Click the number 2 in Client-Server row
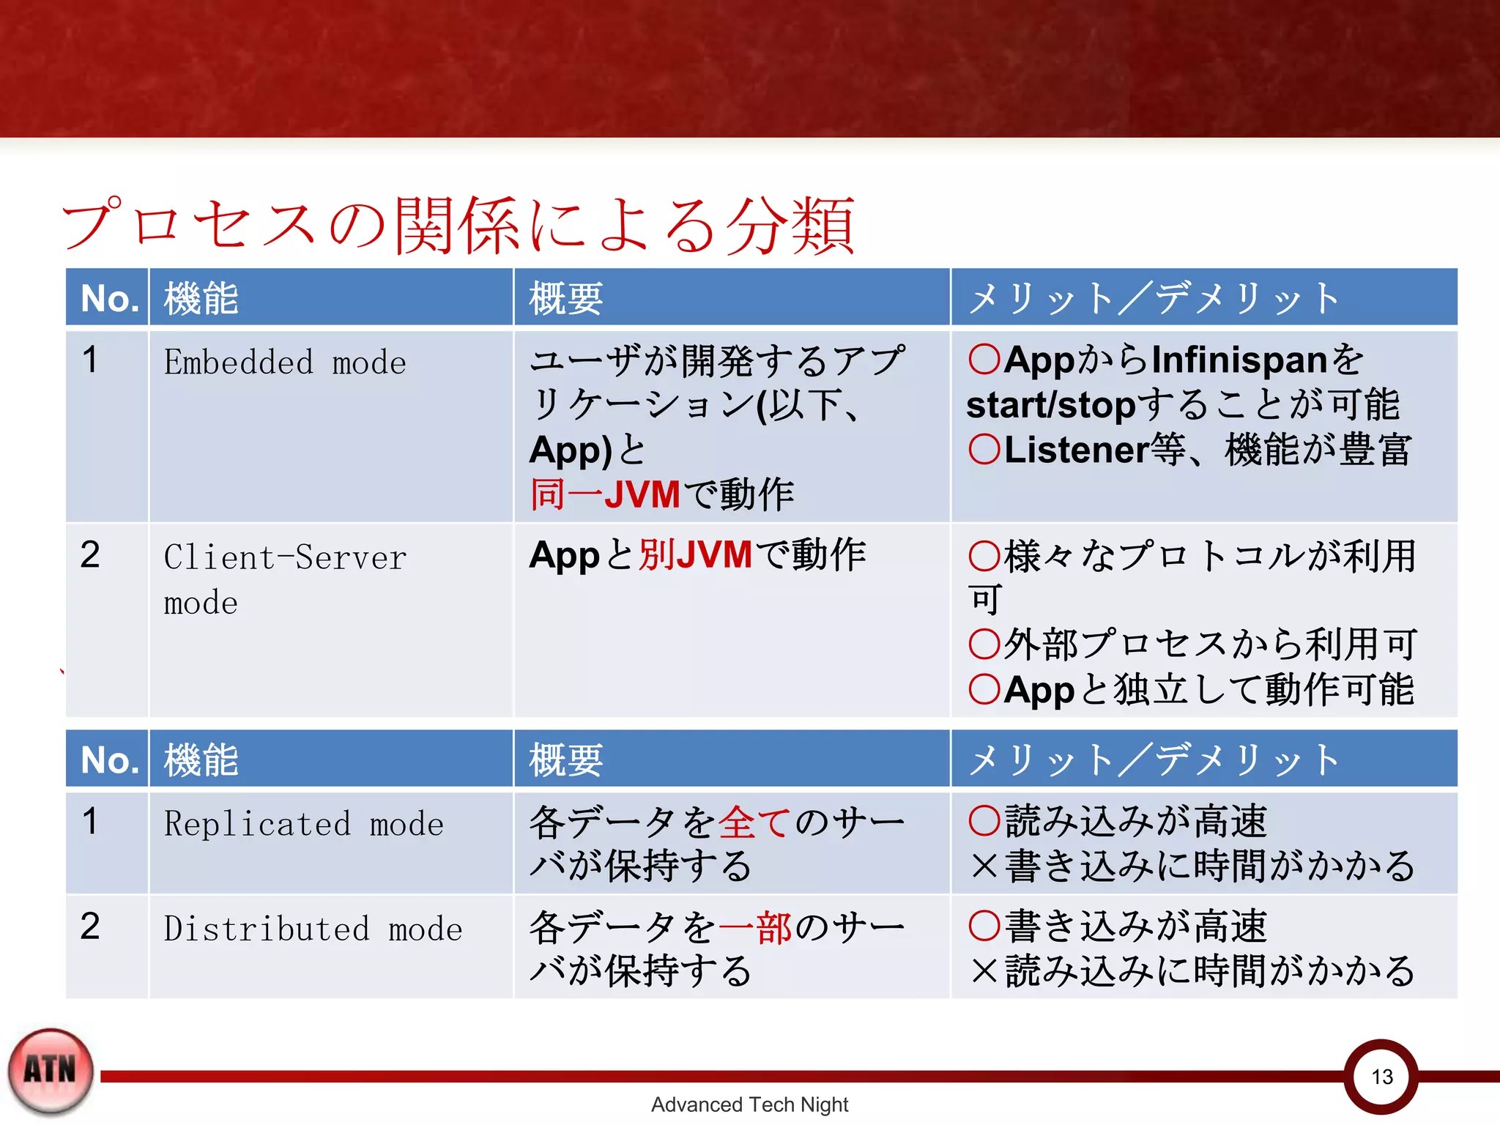This screenshot has height=1125, width=1500. [89, 554]
